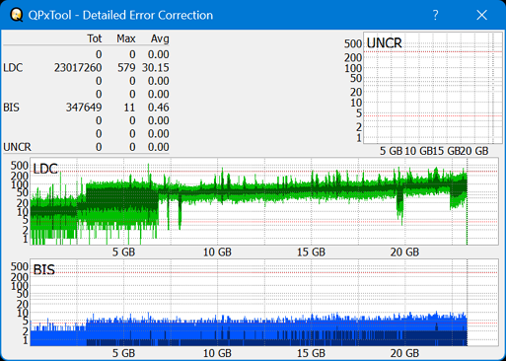506x361 pixels.
Task: Click the UNCR average value 0.00
Action: tap(159, 147)
